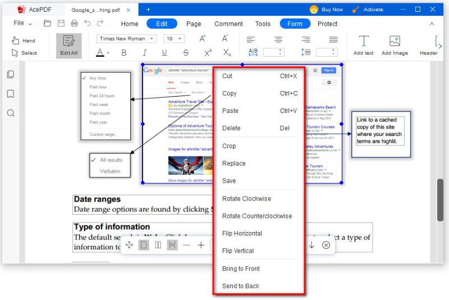This screenshot has width=449, height=300.
Task: Switch to the Form tab
Action: coord(295,24)
